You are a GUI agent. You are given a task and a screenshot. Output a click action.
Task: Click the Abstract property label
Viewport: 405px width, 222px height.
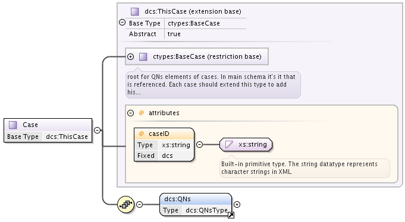click(x=143, y=34)
